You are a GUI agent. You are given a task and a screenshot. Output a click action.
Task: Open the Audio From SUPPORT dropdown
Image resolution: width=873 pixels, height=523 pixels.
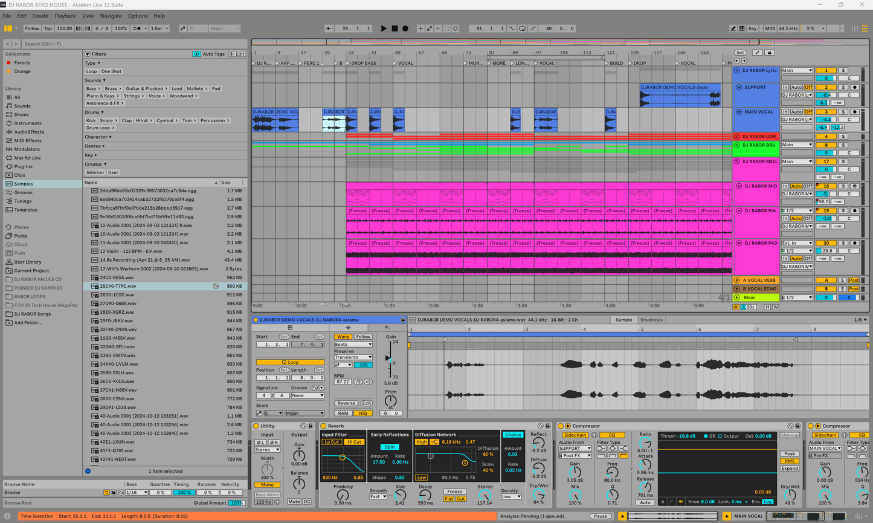coord(575,449)
